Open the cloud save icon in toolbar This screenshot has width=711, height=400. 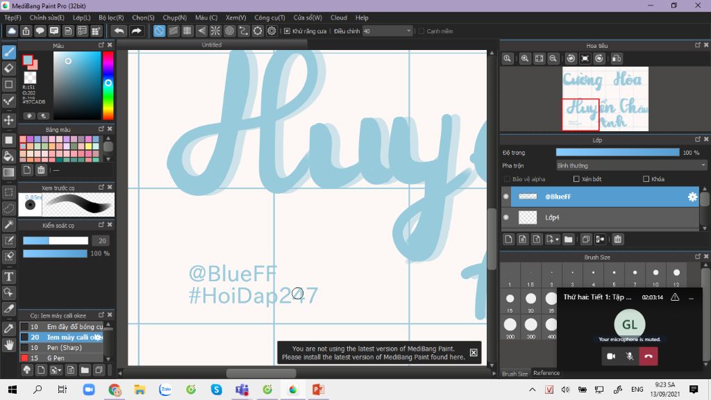click(12, 31)
